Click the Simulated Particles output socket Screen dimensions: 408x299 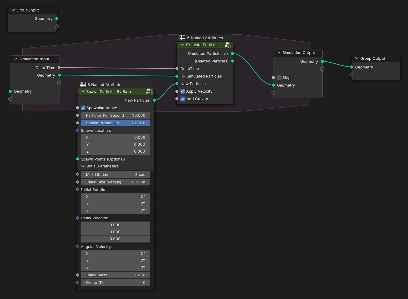(232, 53)
